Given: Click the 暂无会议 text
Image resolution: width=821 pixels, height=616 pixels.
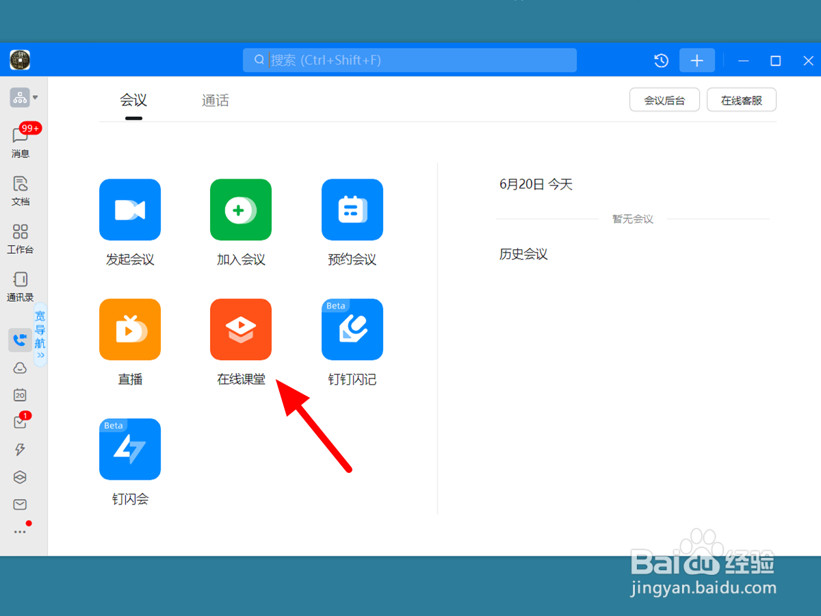Looking at the screenshot, I should coord(633,219).
